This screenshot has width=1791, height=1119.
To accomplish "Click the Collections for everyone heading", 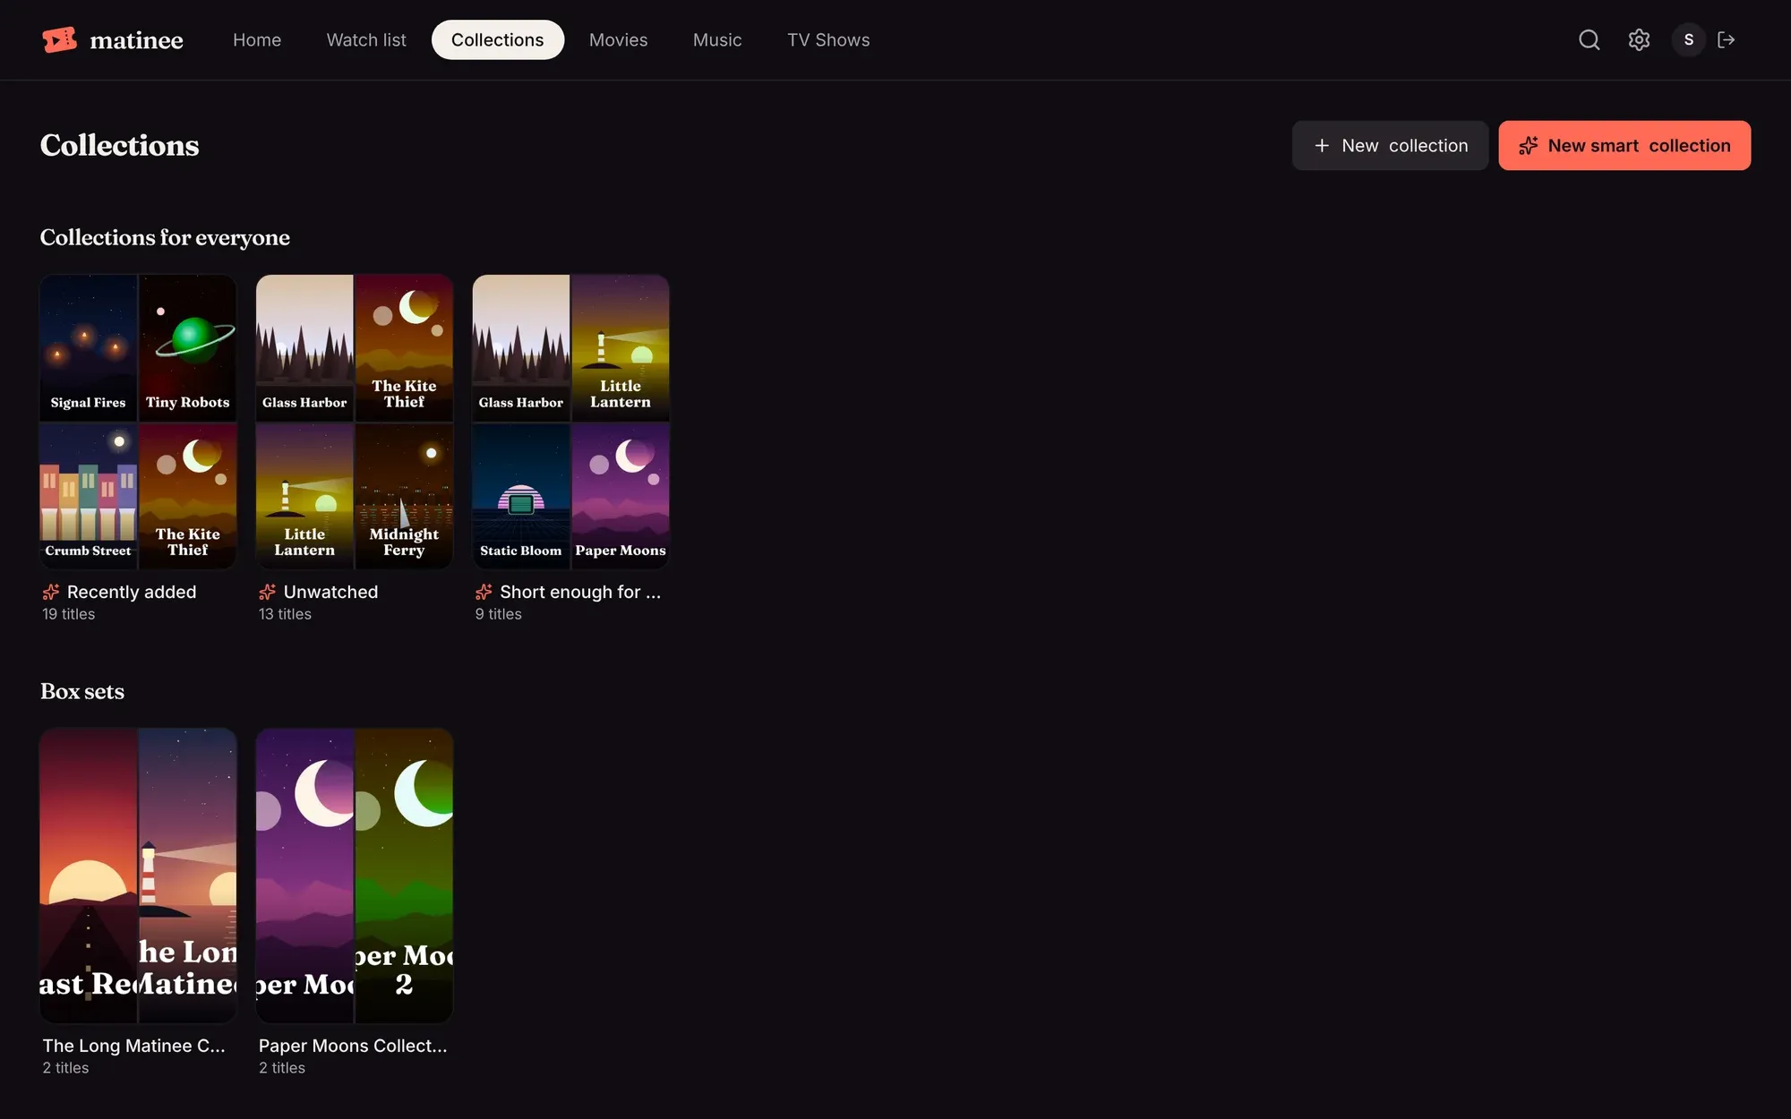I will click(165, 237).
